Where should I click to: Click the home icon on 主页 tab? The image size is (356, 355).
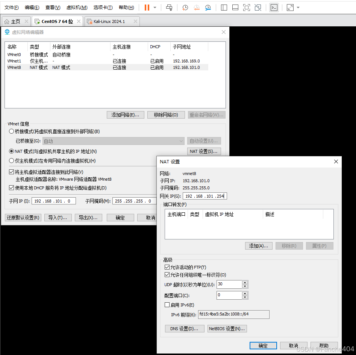click(x=7, y=21)
